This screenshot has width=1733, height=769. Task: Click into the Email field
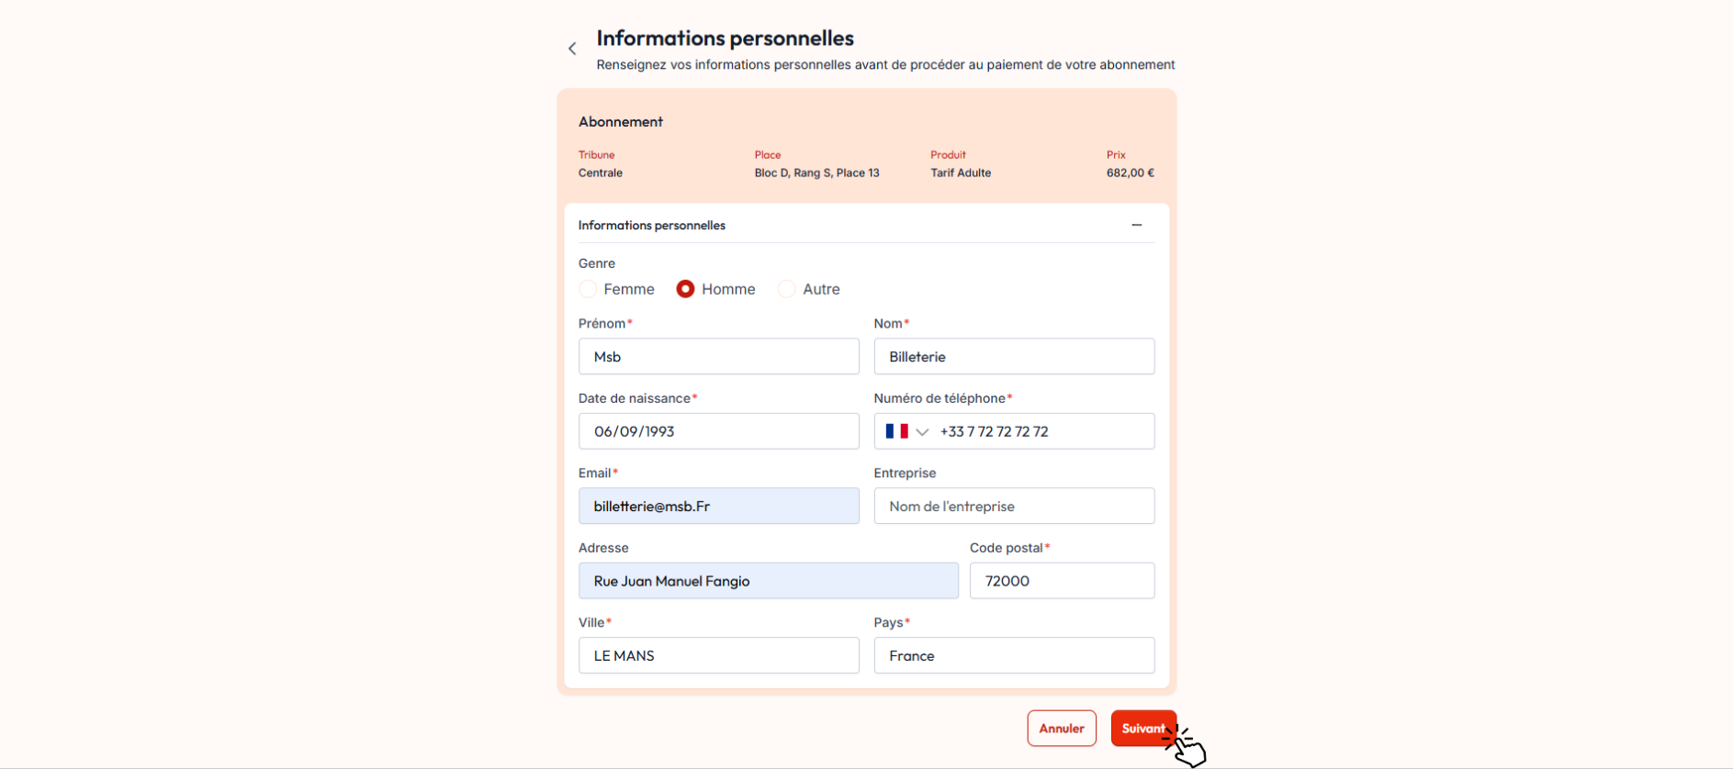pos(719,507)
